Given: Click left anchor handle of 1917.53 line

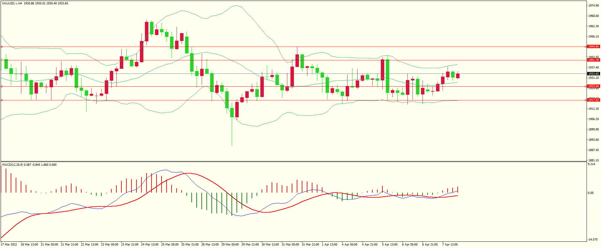Looking at the screenshot, I should [2, 100].
